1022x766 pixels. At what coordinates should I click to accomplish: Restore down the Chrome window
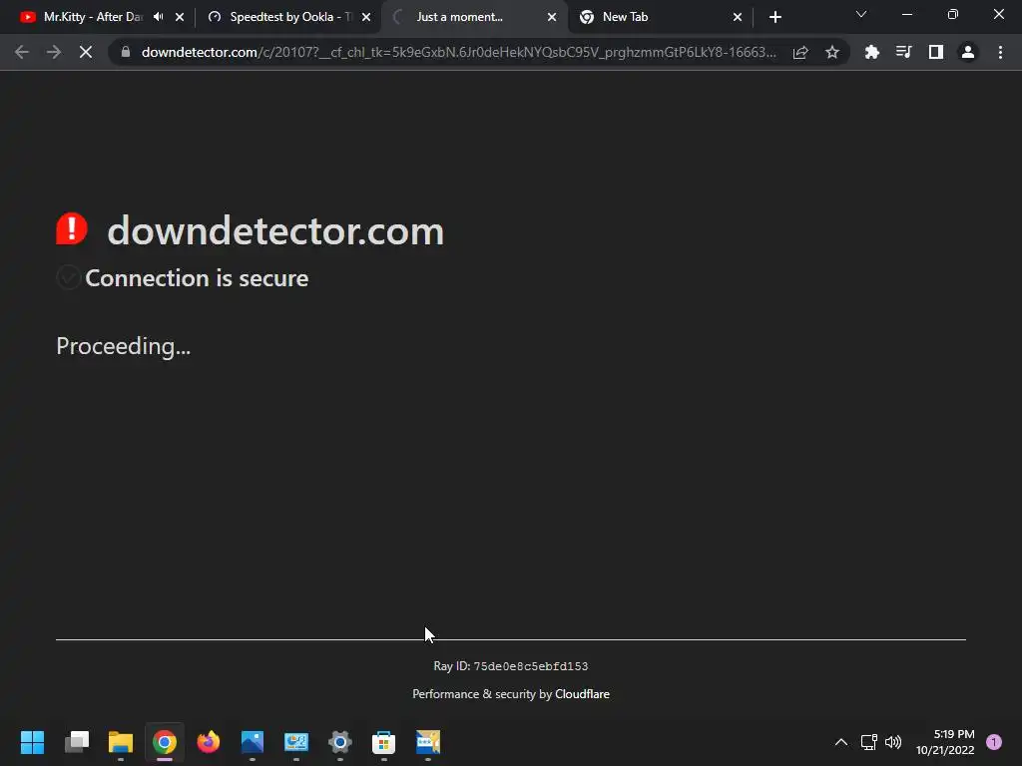953,14
